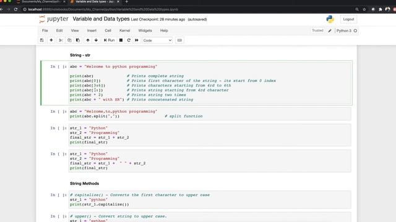Screen dimensions: 396x222
Task: Insert cell below with plus icon
Action: point(51,40)
